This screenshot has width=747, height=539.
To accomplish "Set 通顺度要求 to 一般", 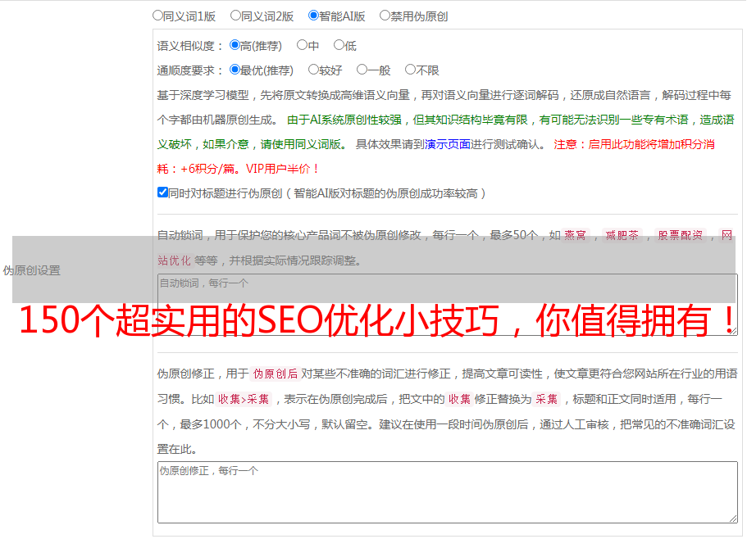I will click(x=362, y=70).
